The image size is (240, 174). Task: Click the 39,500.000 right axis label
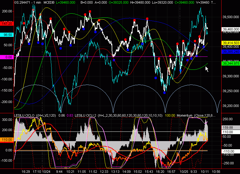pos(231,17)
